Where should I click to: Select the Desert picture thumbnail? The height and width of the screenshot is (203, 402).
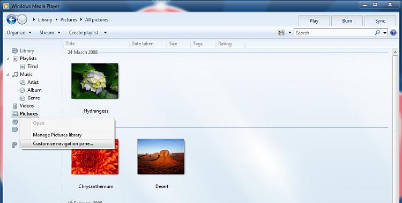tap(161, 156)
